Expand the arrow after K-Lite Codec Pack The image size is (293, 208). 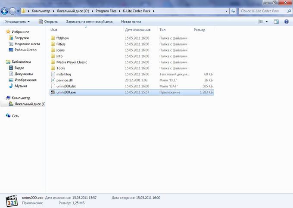pyautogui.click(x=153, y=11)
